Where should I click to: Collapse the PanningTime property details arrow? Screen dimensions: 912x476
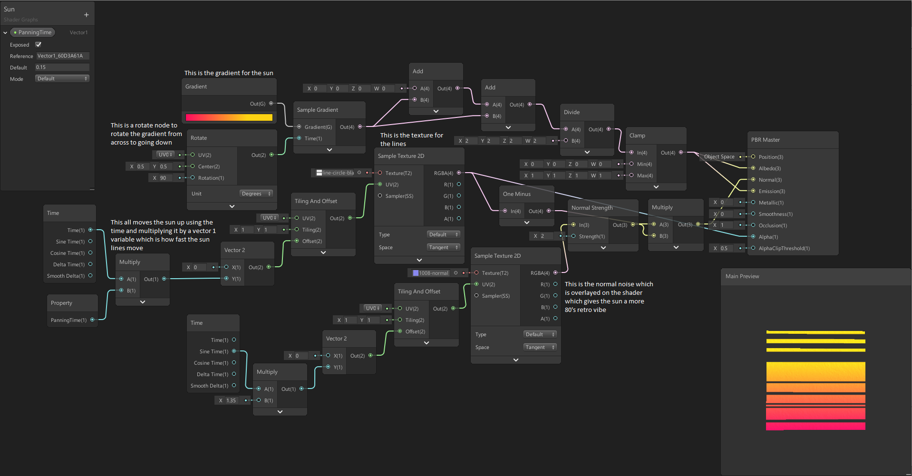tap(5, 32)
